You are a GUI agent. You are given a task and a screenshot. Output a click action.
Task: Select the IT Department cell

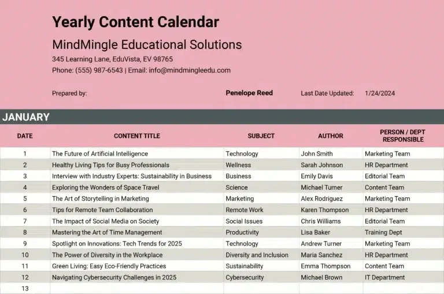(404, 277)
